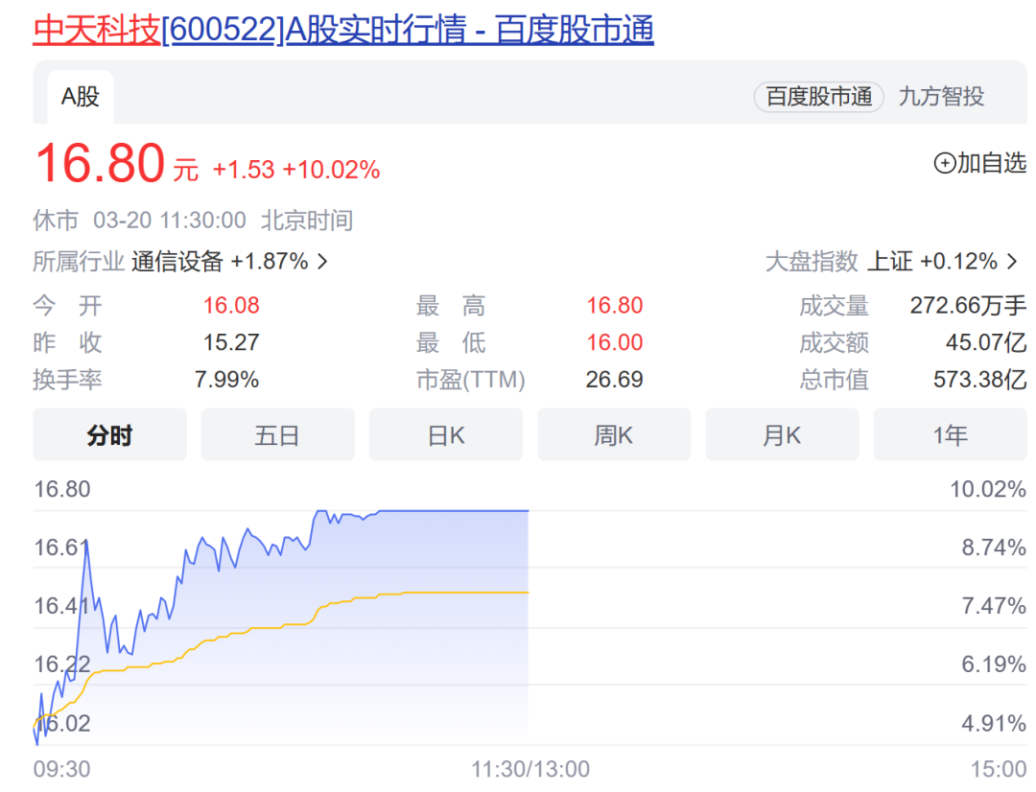The width and height of the screenshot is (1036, 792).
Task: Click price change +1.53
Action: click(243, 170)
